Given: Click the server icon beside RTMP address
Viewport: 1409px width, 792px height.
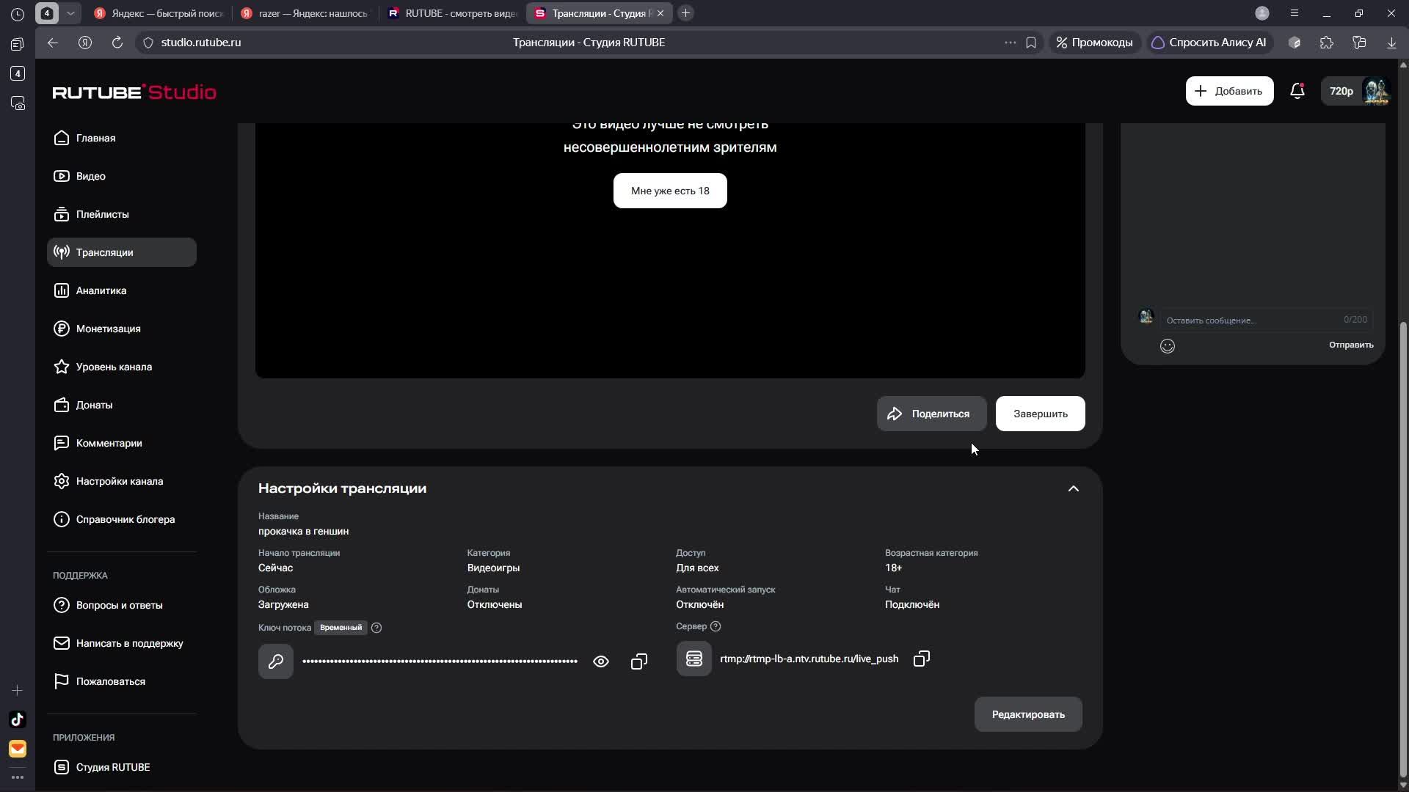Looking at the screenshot, I should 694,659.
